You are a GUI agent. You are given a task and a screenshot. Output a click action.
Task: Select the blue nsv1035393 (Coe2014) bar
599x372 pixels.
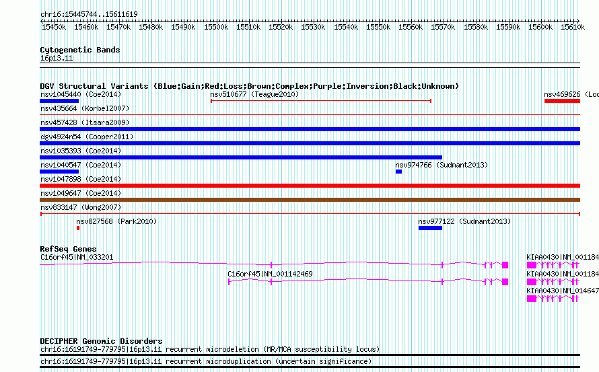coord(241,157)
